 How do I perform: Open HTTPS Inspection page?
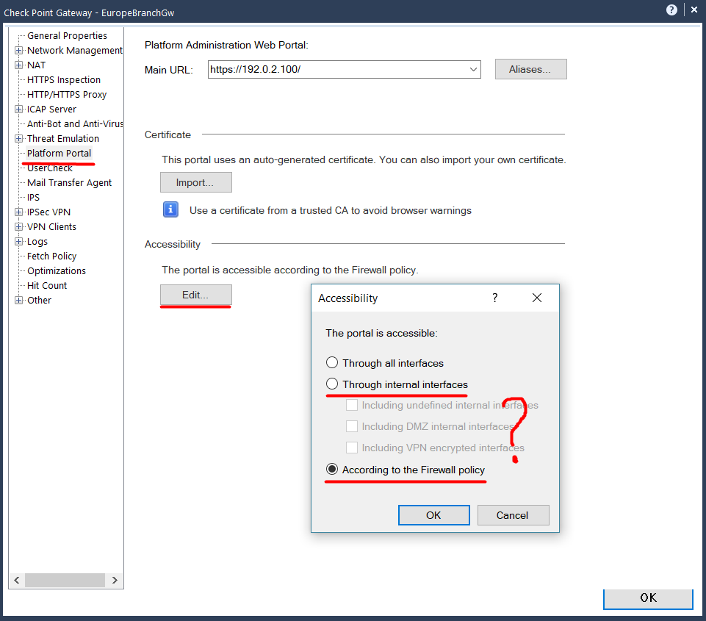(64, 79)
